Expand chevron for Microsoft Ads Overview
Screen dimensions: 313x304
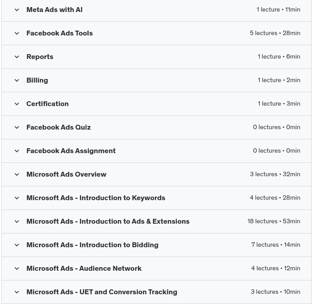pyautogui.click(x=17, y=174)
